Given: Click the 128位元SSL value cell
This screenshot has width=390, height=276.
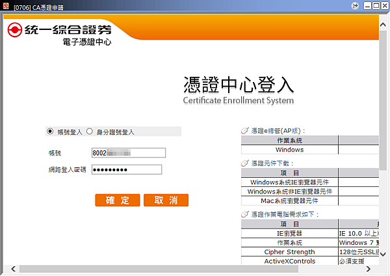Looking at the screenshot, I should [359, 252].
